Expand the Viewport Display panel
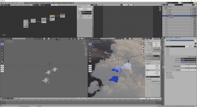This screenshot has height=107, width=197. (170, 76)
